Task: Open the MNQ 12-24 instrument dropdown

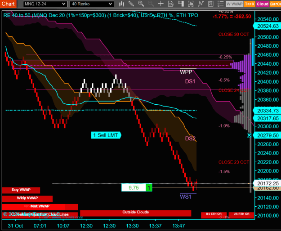Action: click(45, 4)
